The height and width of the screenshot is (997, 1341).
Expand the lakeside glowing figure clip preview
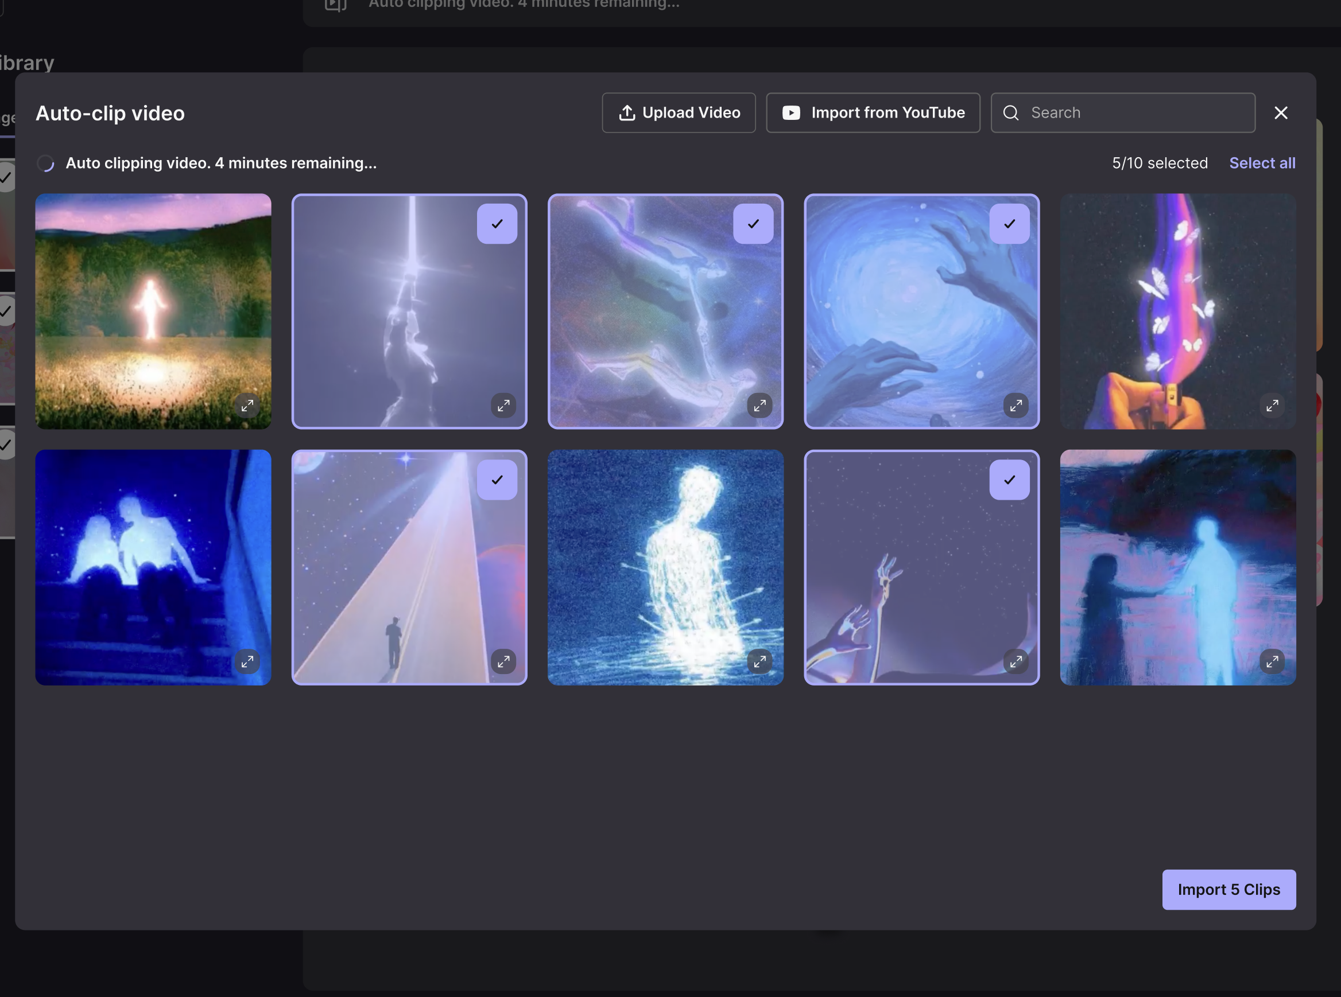click(1272, 661)
